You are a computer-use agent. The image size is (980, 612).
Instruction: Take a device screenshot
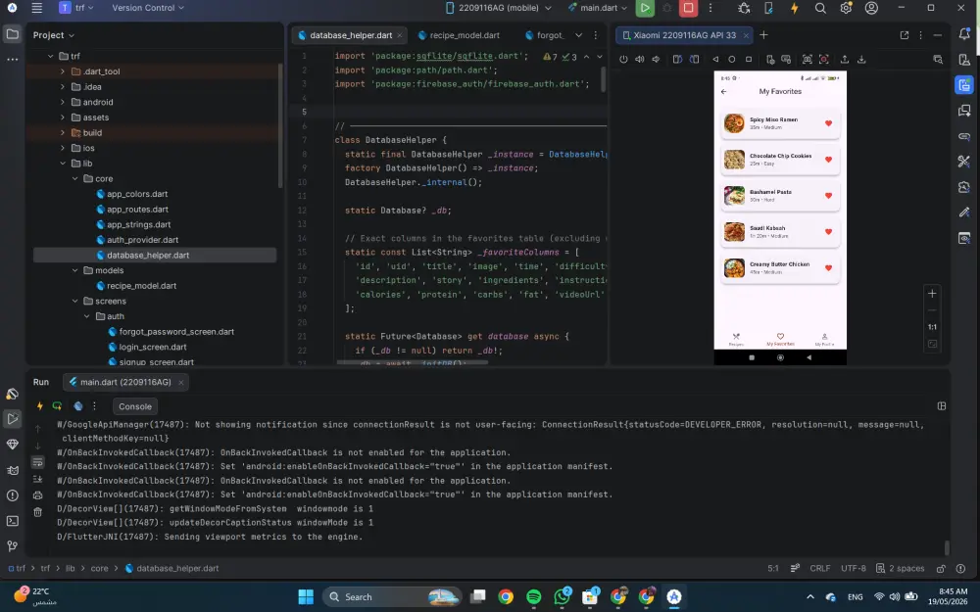pos(808,60)
